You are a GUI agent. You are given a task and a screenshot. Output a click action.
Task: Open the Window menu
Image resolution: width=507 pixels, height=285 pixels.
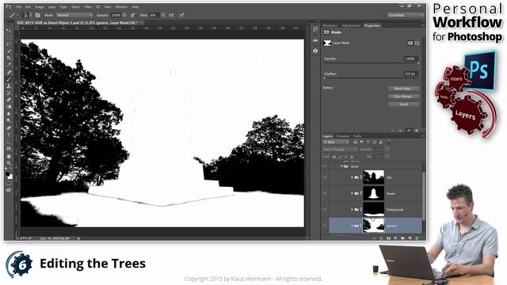[121, 7]
